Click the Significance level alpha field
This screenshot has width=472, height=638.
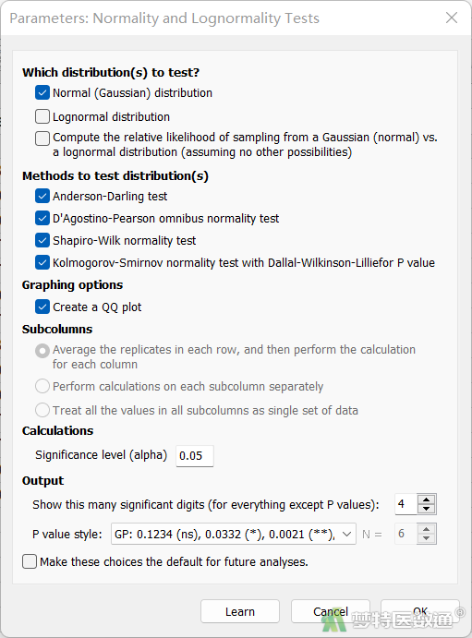(195, 456)
